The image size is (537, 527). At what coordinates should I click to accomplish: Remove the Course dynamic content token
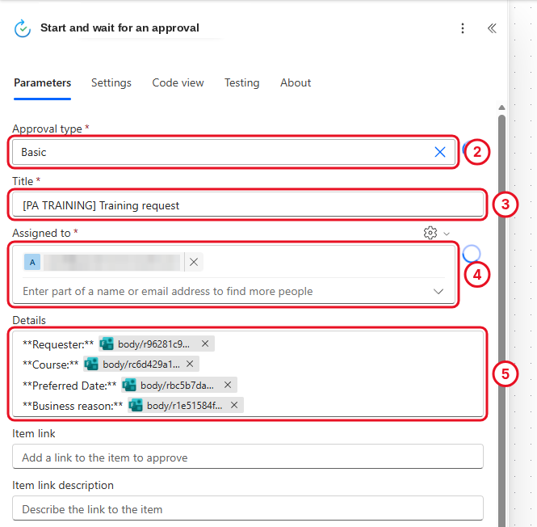[x=190, y=364]
